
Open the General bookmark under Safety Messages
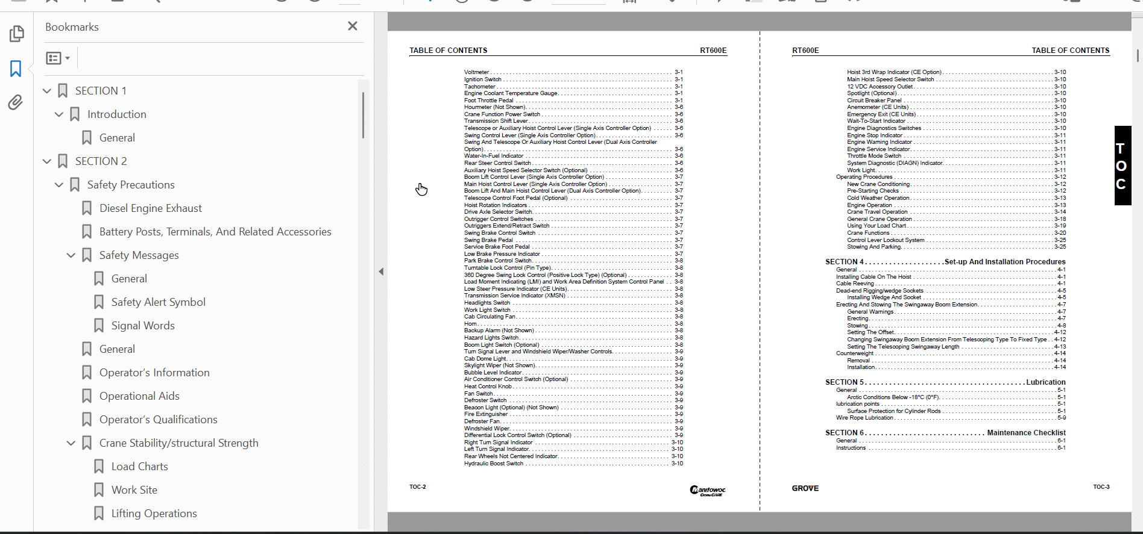pos(129,279)
